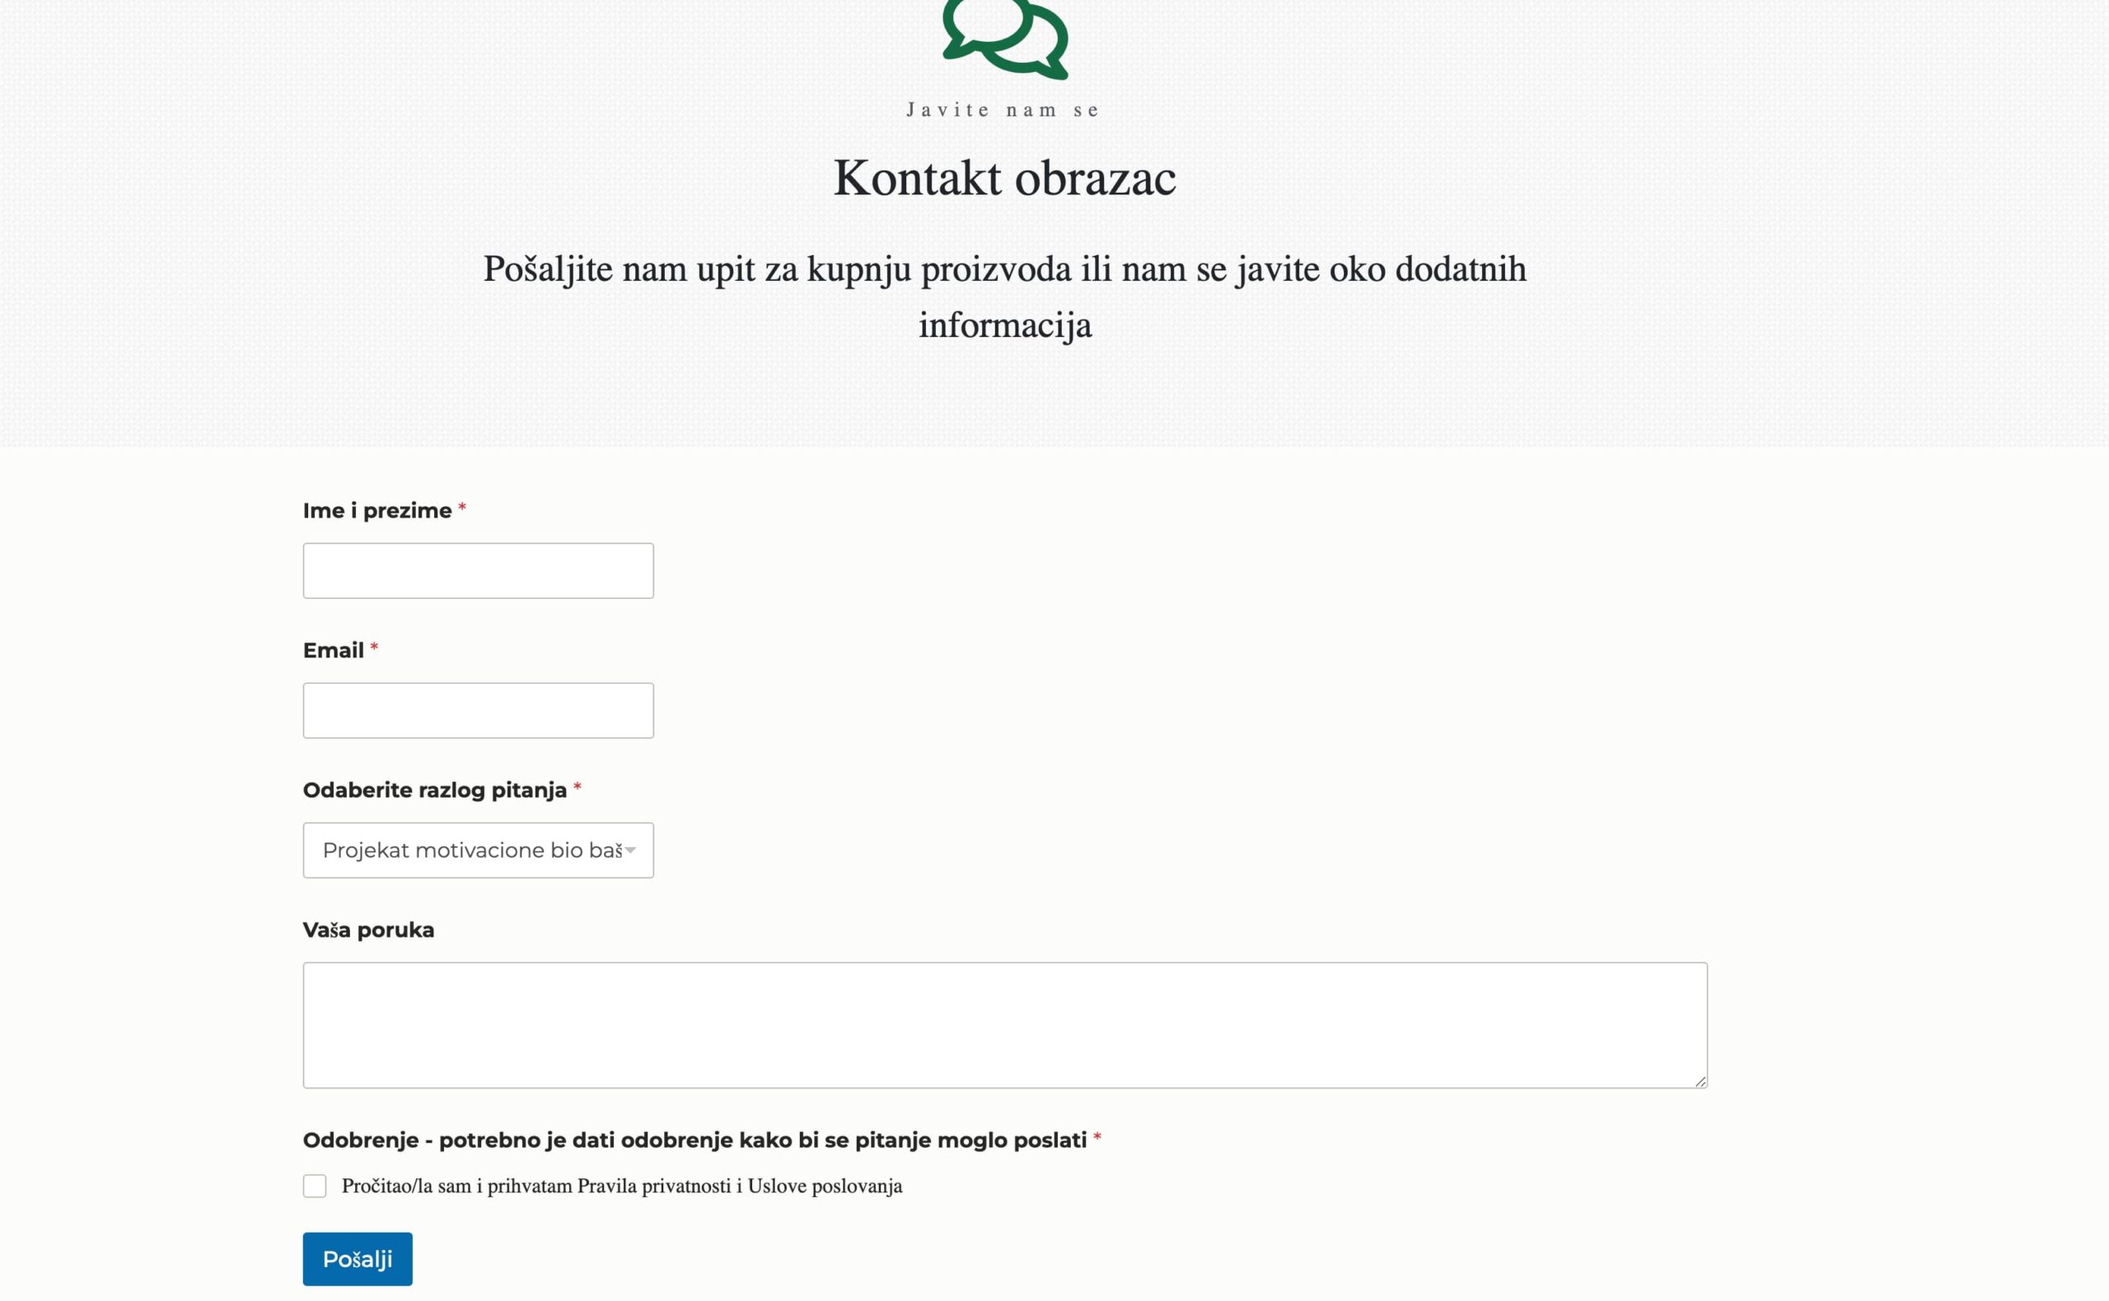
Task: Click the Pošaljite nam upit intro paragraph
Action: (x=1004, y=297)
